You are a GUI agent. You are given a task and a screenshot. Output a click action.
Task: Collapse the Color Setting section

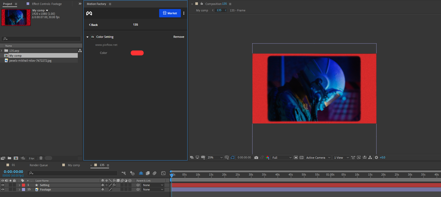[x=88, y=37]
